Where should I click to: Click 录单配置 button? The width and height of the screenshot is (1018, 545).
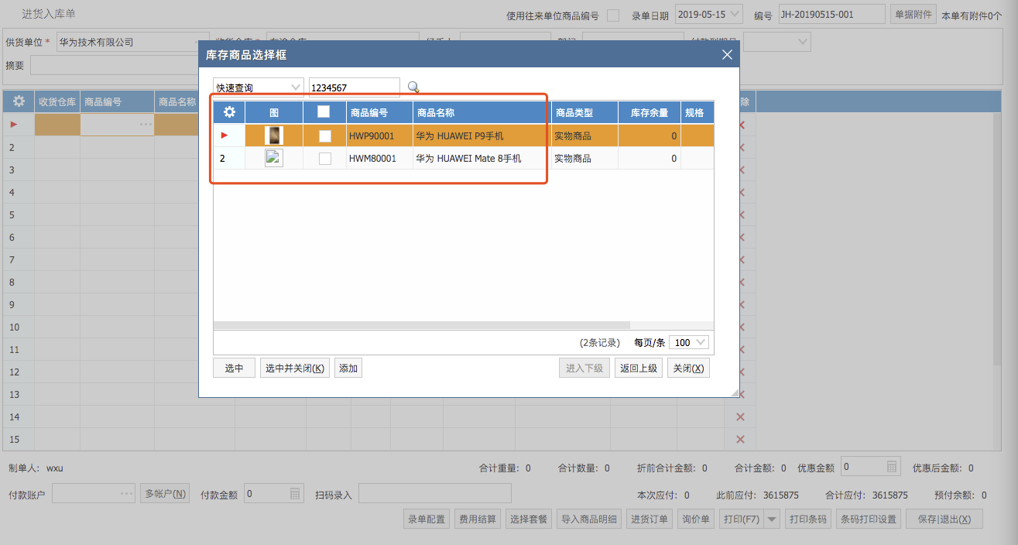pyautogui.click(x=427, y=519)
